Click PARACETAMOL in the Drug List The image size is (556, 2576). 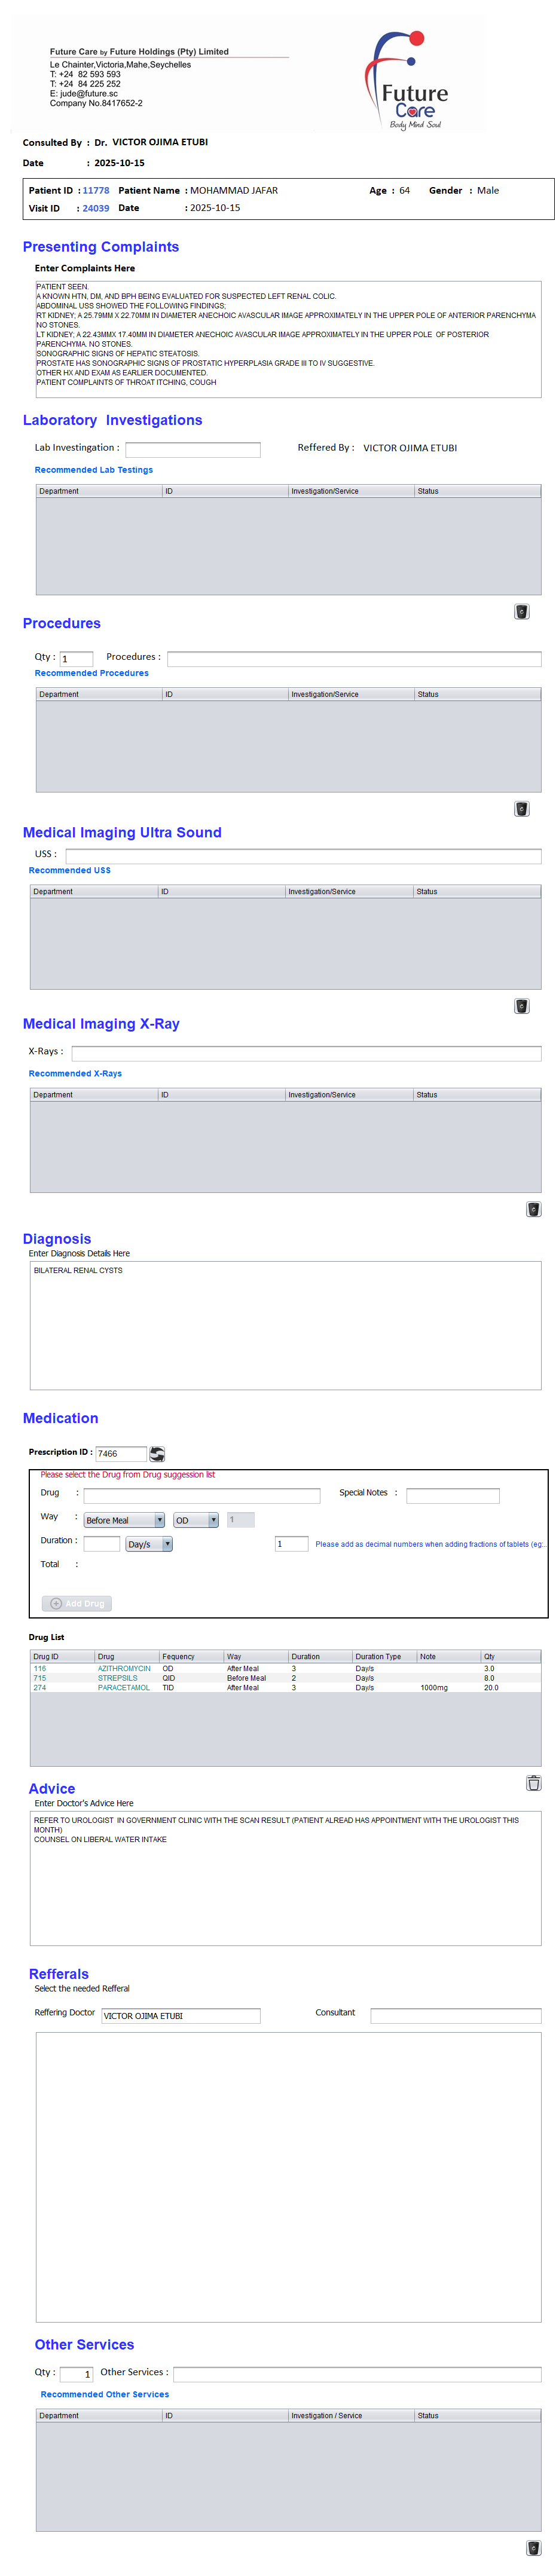pyautogui.click(x=124, y=1688)
